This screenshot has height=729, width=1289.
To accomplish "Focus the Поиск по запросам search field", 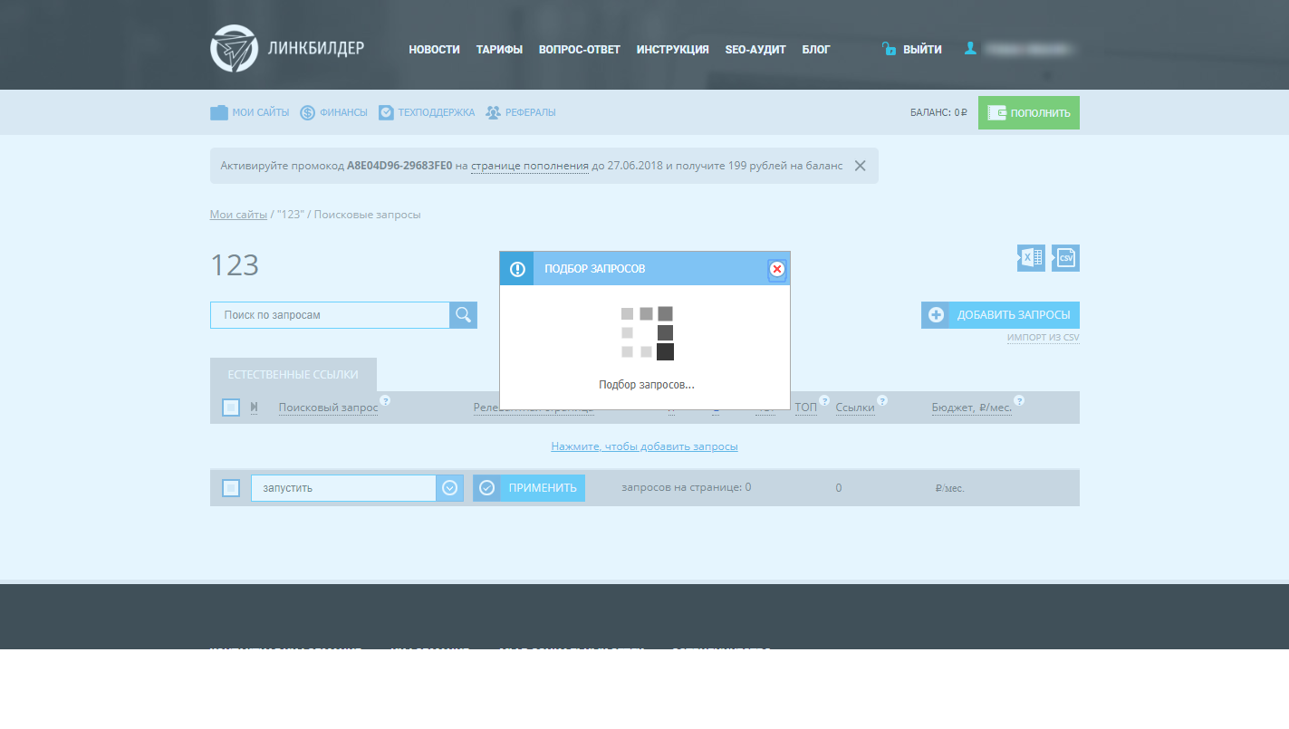I will point(330,315).
